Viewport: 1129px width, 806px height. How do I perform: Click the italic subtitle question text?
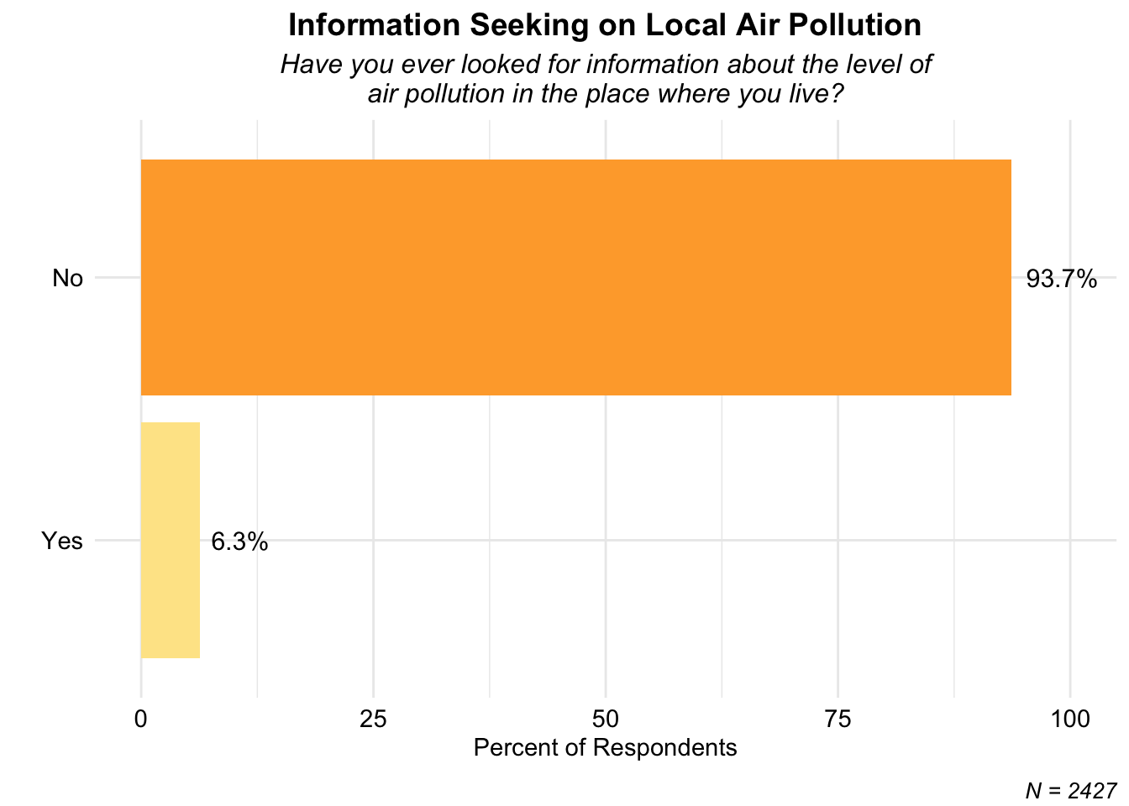606,79
